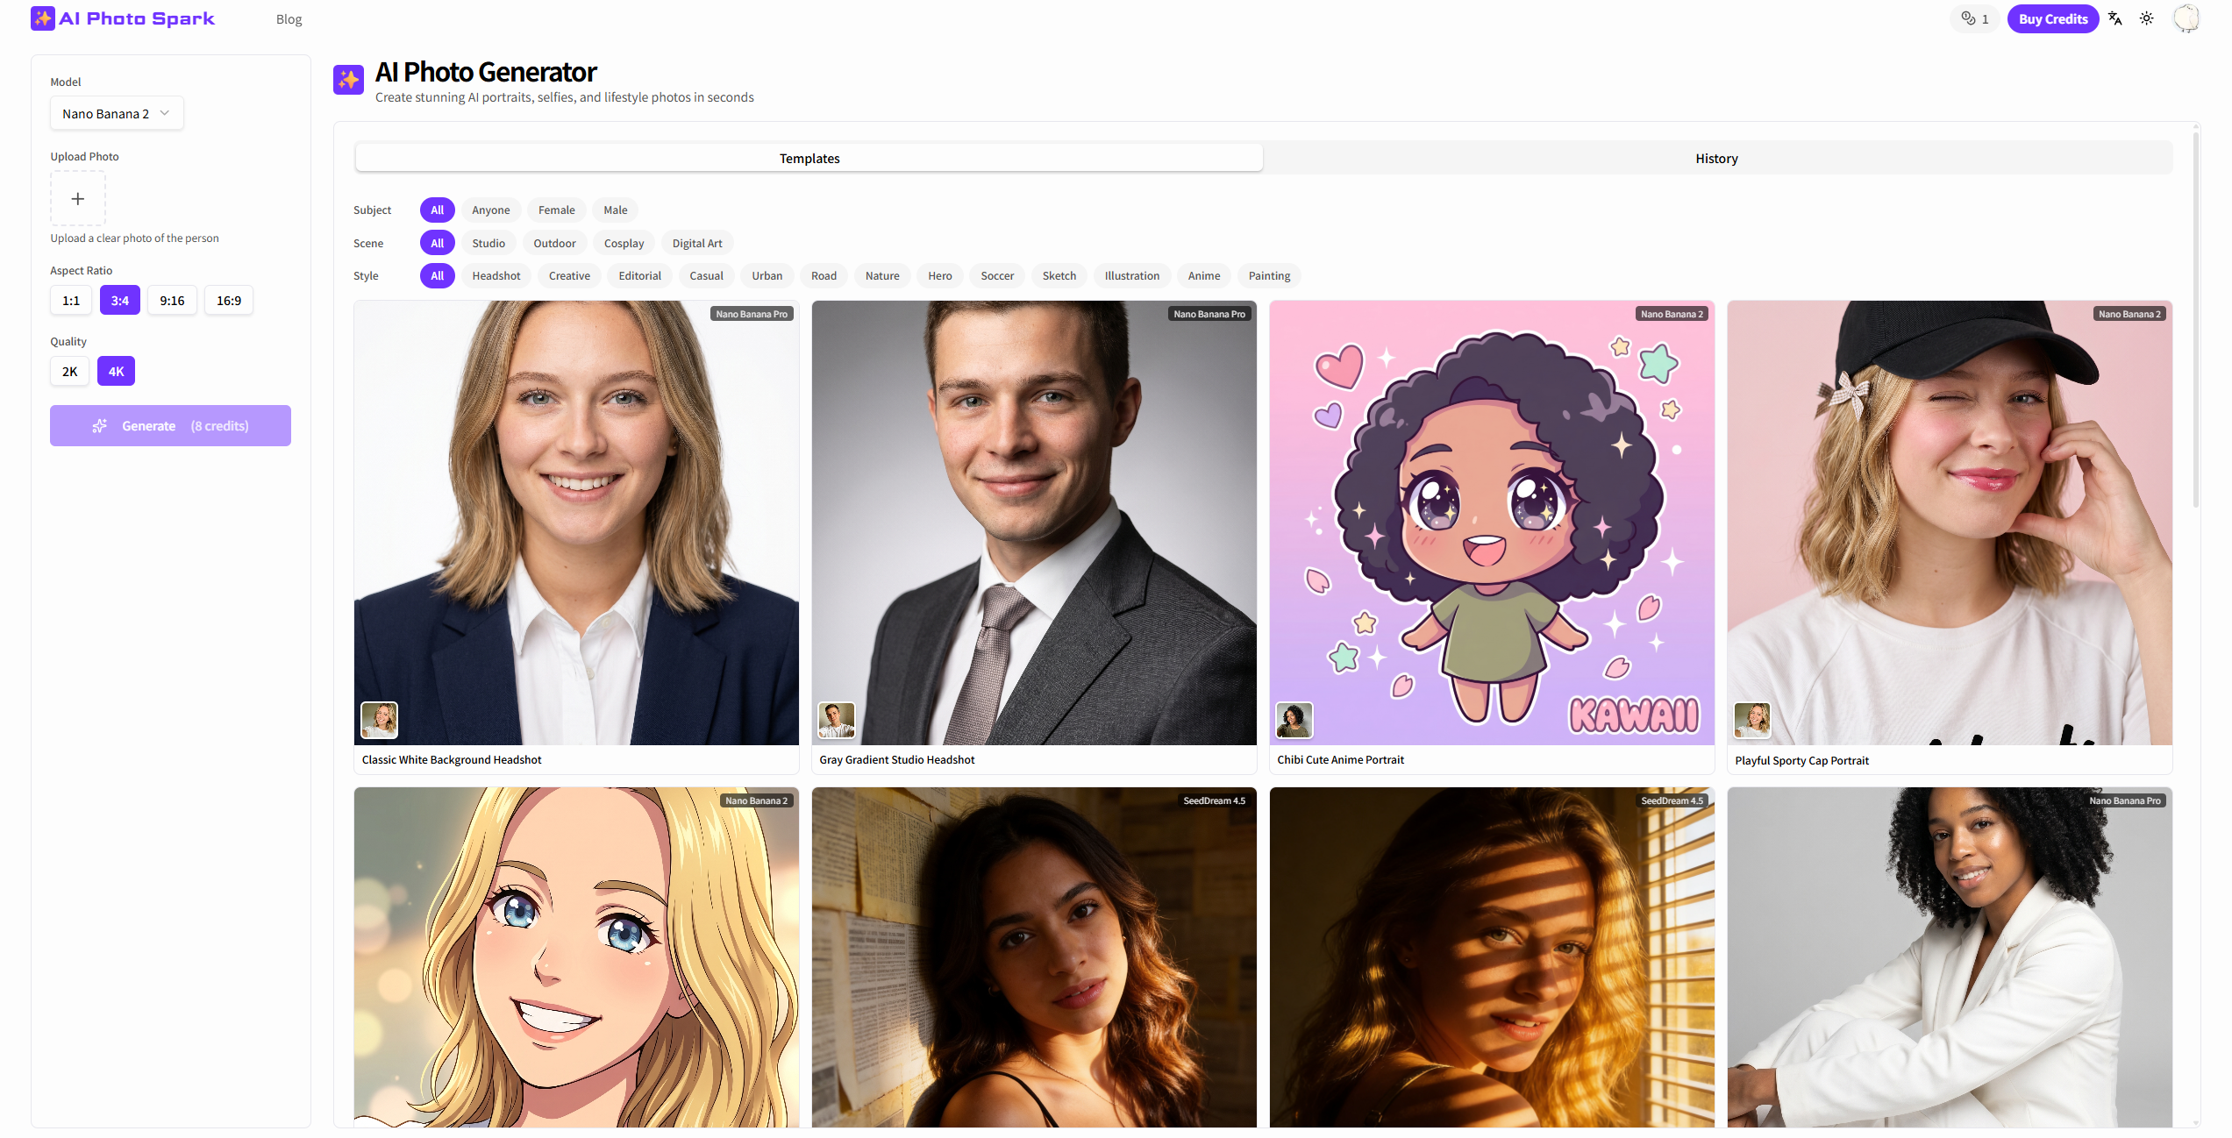Filter style by Sketch

[1059, 276]
